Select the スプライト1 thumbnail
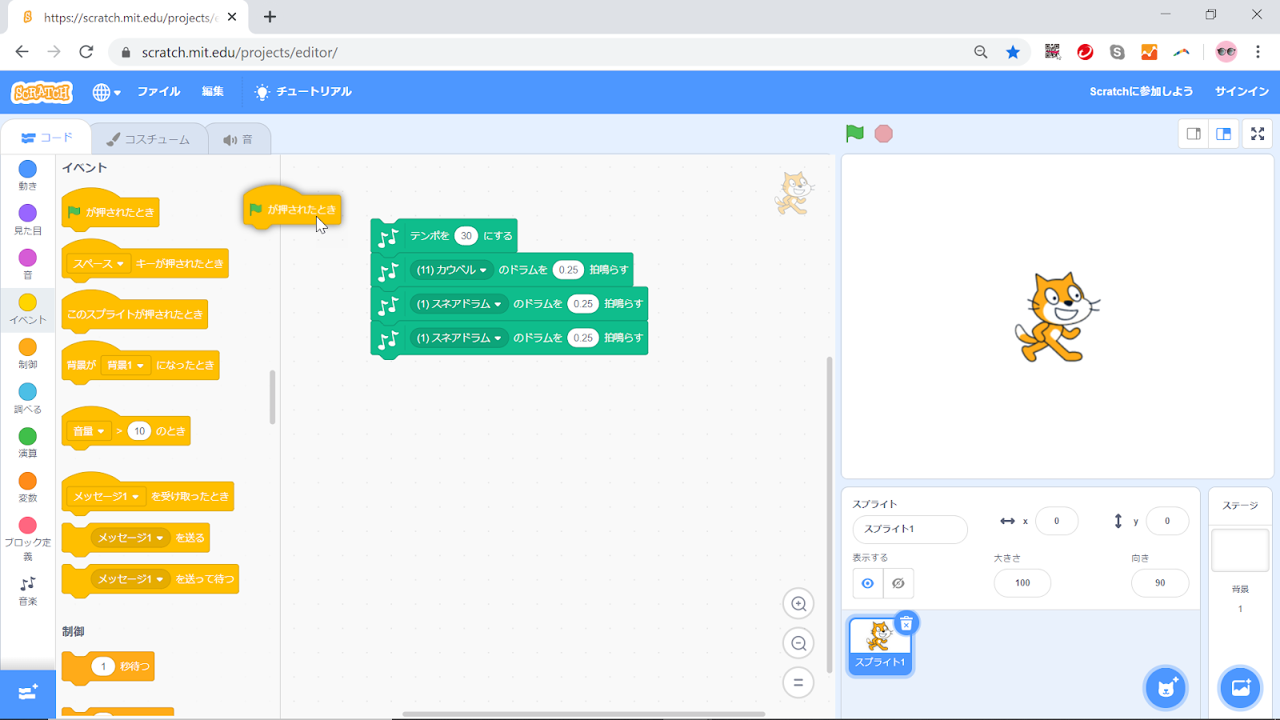Screen dimensions: 1280x720 (x=880, y=646)
